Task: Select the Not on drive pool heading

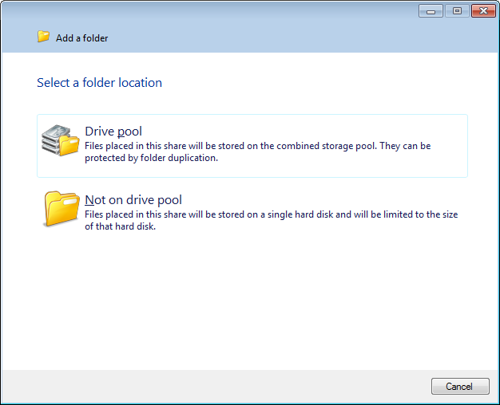Action: click(133, 200)
